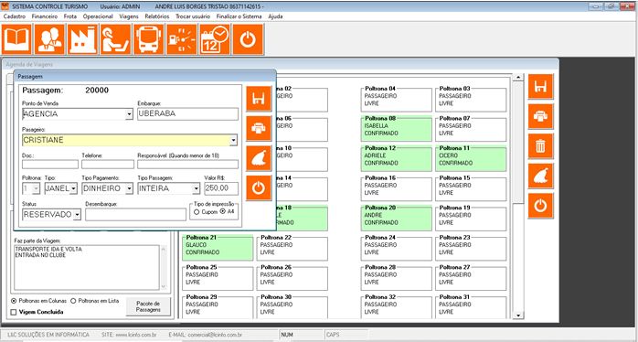Open the Relatórios menu
This screenshot has height=342, width=638.
coord(156,16)
